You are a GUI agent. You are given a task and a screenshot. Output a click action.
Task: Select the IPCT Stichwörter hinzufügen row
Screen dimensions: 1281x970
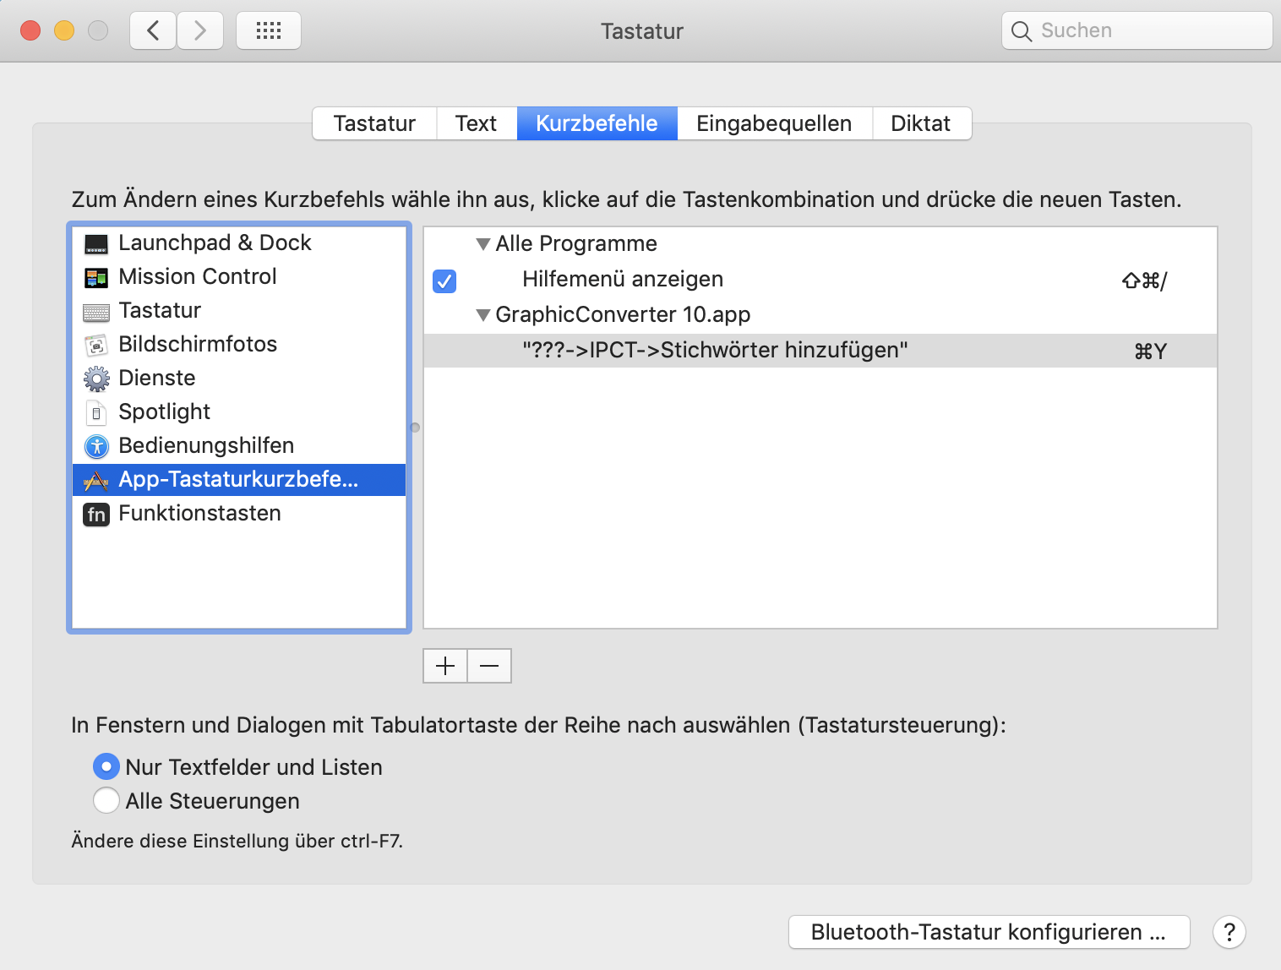(x=820, y=351)
